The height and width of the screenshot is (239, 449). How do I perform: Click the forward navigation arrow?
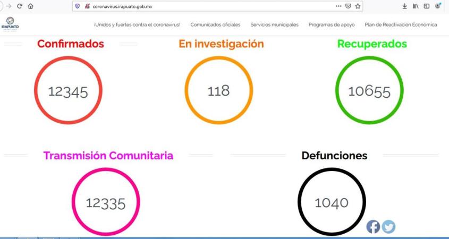tap(8, 6)
